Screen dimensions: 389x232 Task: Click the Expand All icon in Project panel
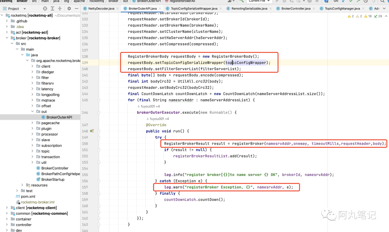52,8
